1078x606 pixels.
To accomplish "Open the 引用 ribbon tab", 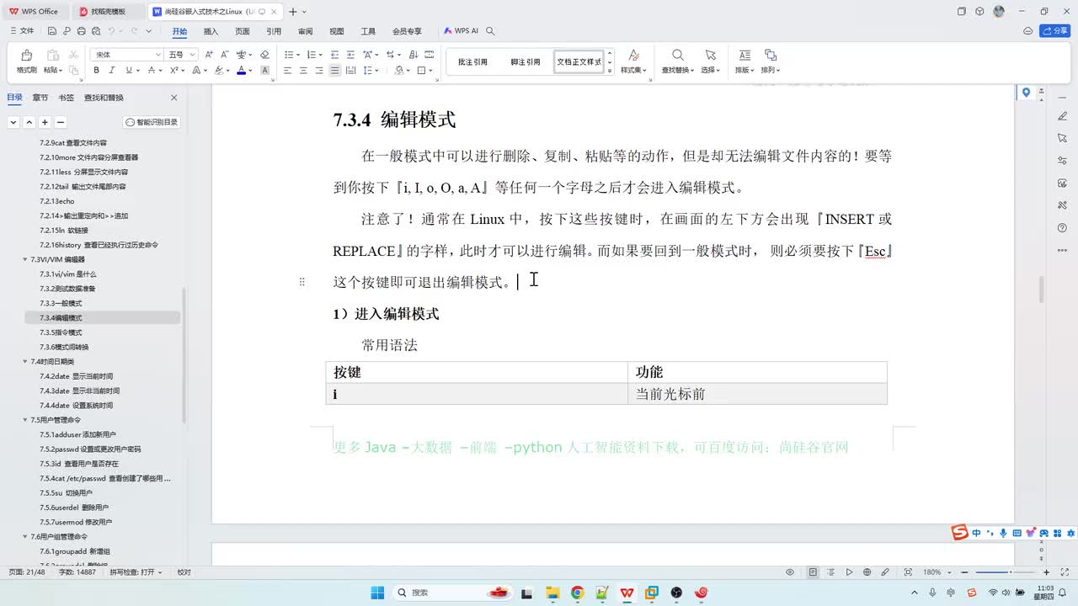I will (x=274, y=31).
